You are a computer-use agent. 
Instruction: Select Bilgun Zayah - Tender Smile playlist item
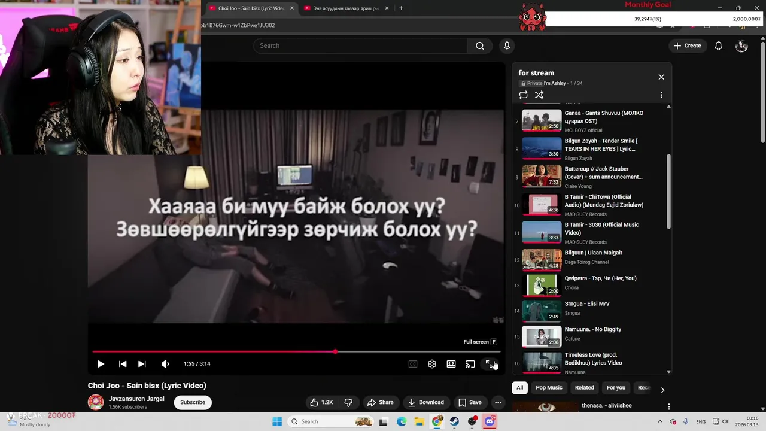click(591, 149)
